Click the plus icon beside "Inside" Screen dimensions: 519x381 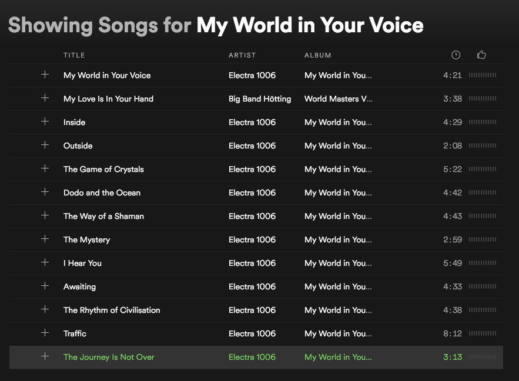(x=45, y=122)
